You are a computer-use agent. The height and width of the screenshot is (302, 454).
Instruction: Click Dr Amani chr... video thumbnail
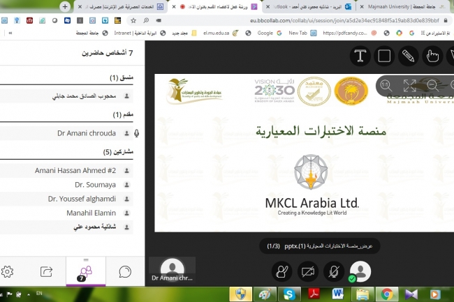(172, 270)
